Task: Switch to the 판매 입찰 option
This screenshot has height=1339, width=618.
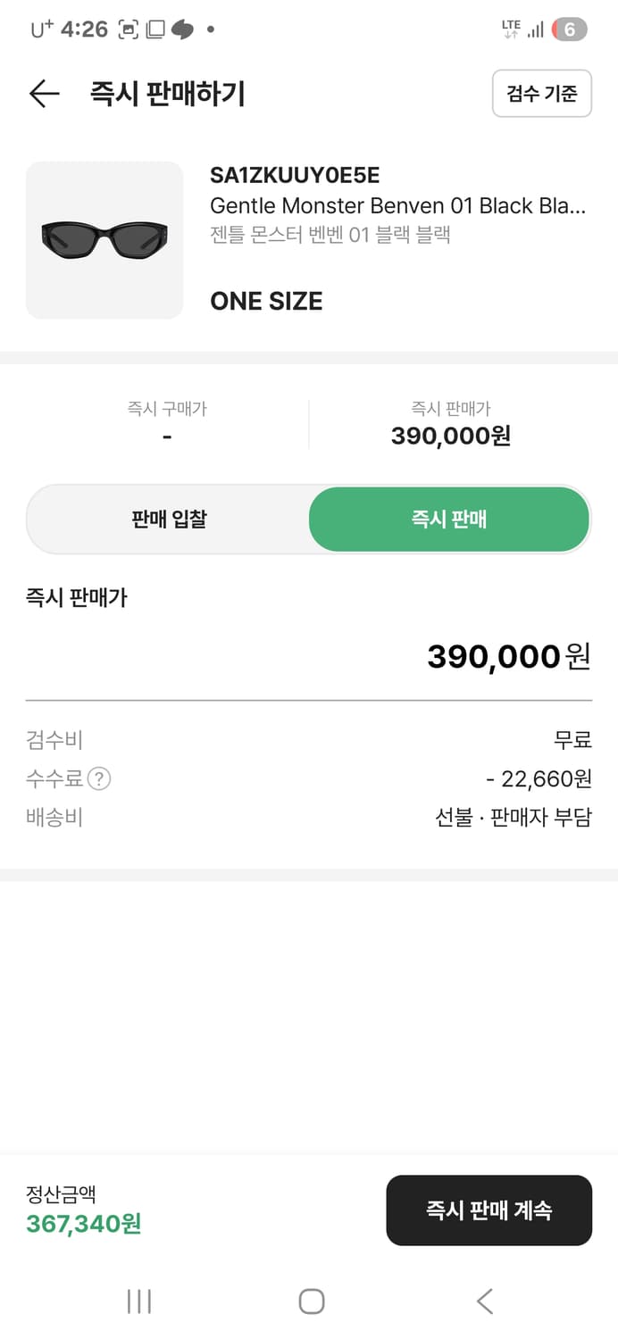Action: (x=169, y=520)
